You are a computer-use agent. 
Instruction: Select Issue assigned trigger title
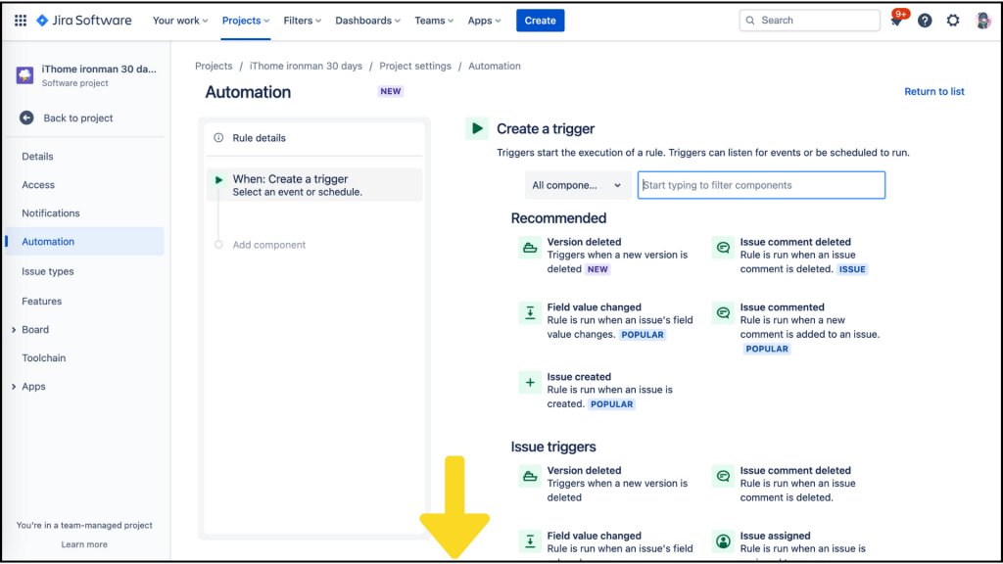tap(775, 536)
